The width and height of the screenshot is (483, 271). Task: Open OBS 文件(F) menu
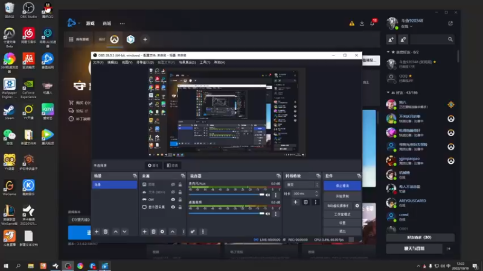click(x=98, y=63)
